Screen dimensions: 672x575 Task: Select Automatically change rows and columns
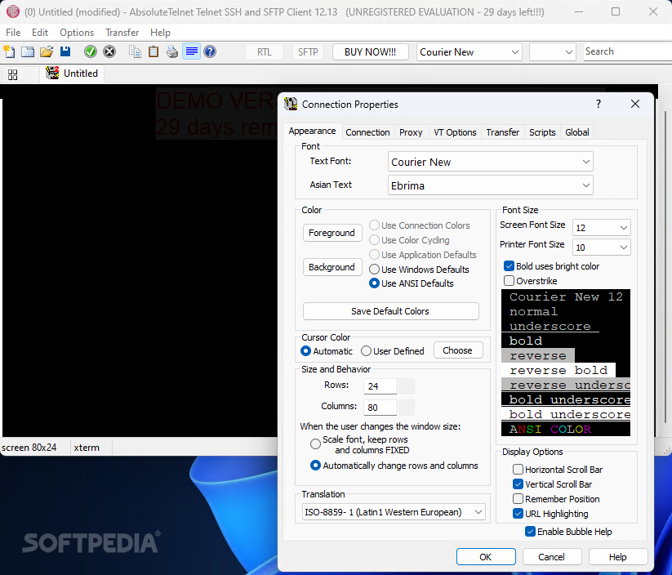(315, 466)
